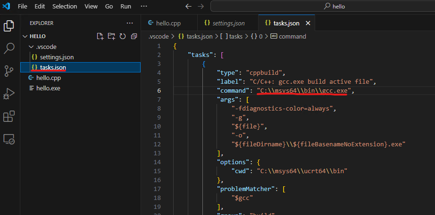Open the Run and Debug view
This screenshot has height=215, width=435.
click(9, 94)
